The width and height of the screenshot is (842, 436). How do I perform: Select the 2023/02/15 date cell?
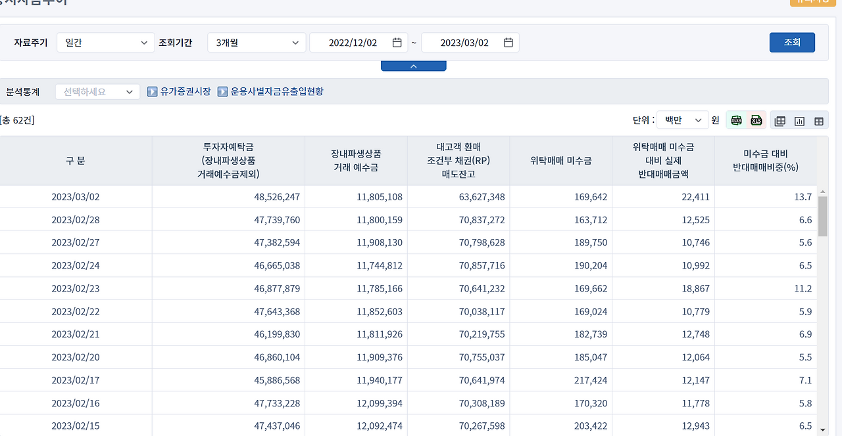[x=76, y=425]
